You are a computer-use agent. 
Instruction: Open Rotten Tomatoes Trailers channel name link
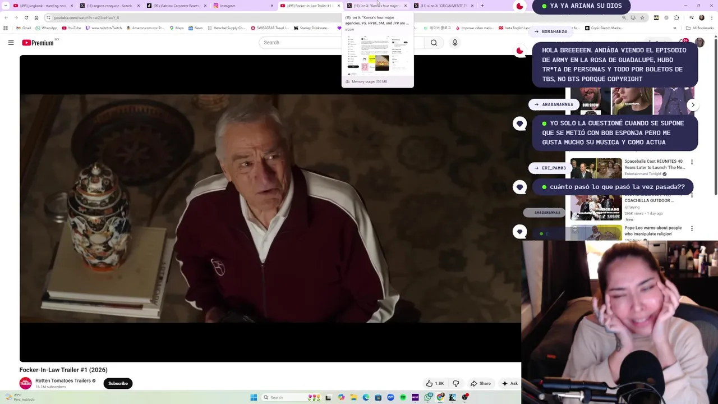63,380
